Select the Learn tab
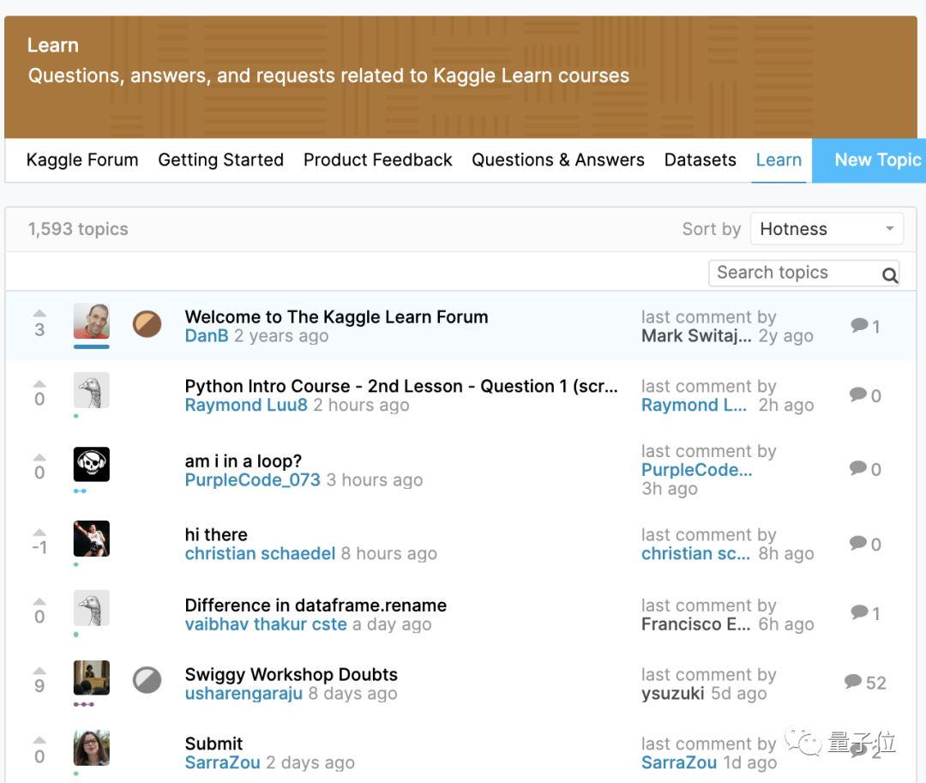Viewport: 926px width, 783px height. tap(779, 160)
